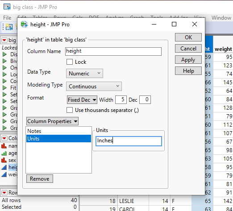Click weight value 145 cell
The width and height of the screenshot is (233, 211).
228,82
